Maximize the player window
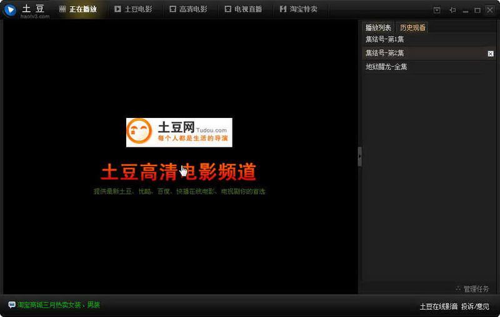 pos(477,11)
